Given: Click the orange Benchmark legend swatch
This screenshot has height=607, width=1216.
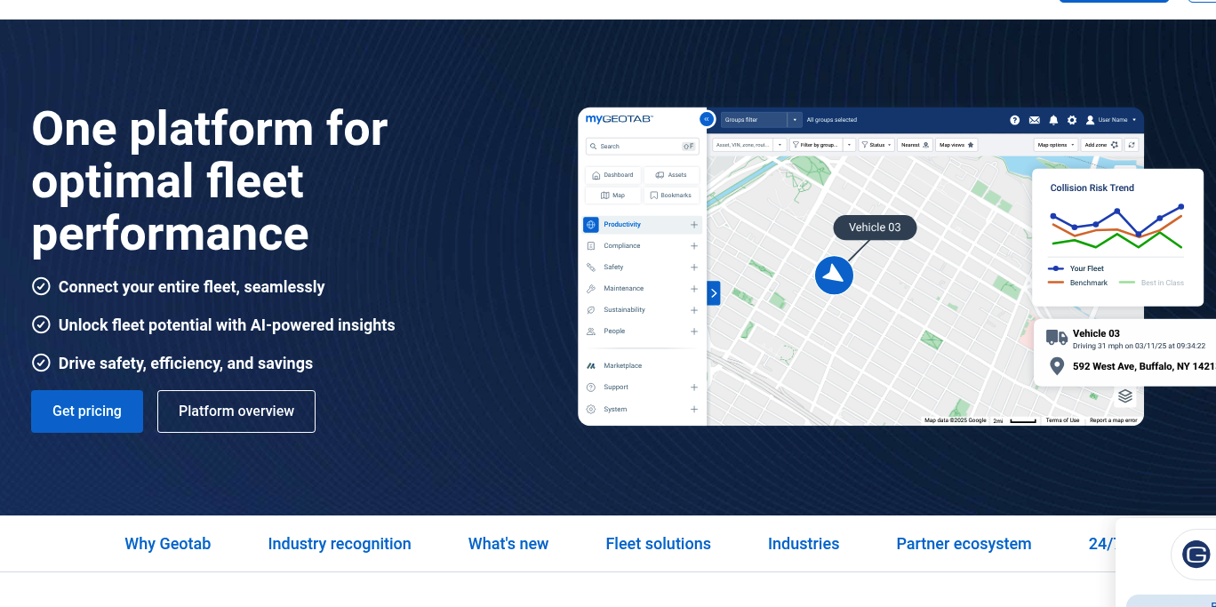Looking at the screenshot, I should 1056,283.
